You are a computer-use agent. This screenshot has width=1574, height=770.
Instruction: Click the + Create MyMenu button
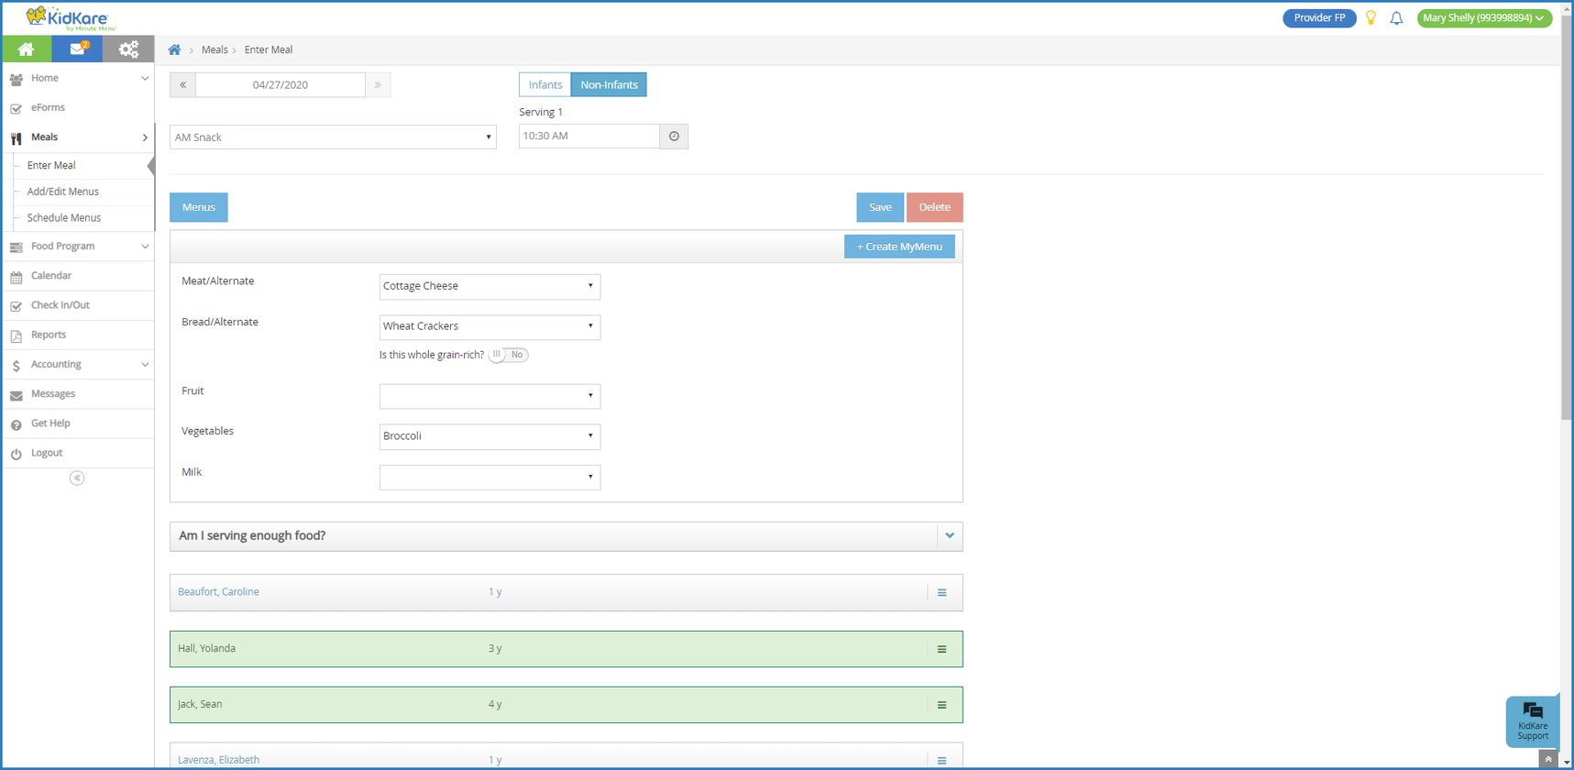[x=898, y=247]
